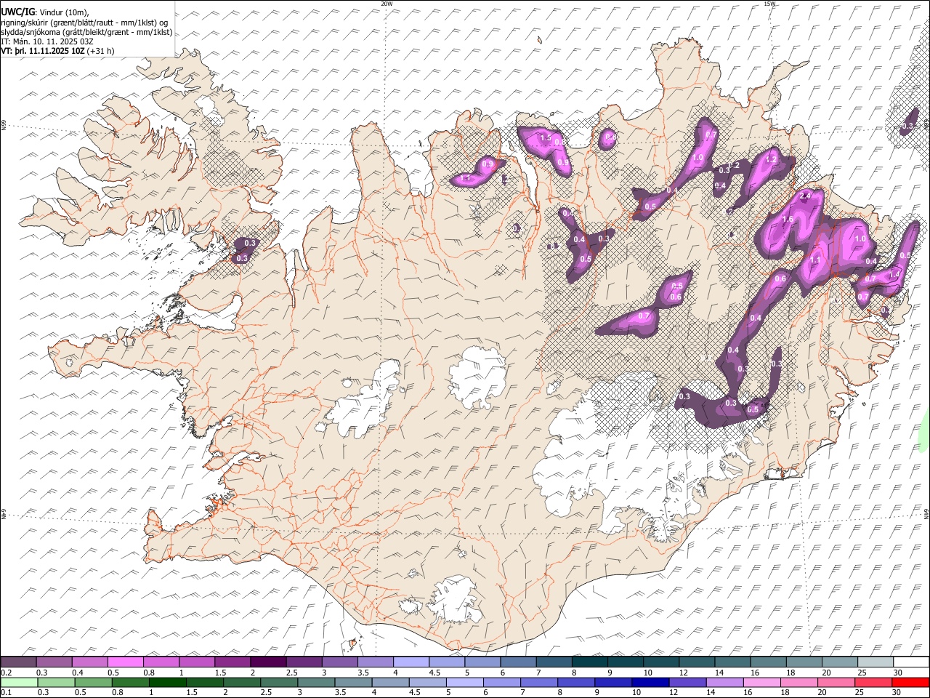
Task: Click the pale green 0.1 swatch in bottom legend row
Action: tap(20, 682)
